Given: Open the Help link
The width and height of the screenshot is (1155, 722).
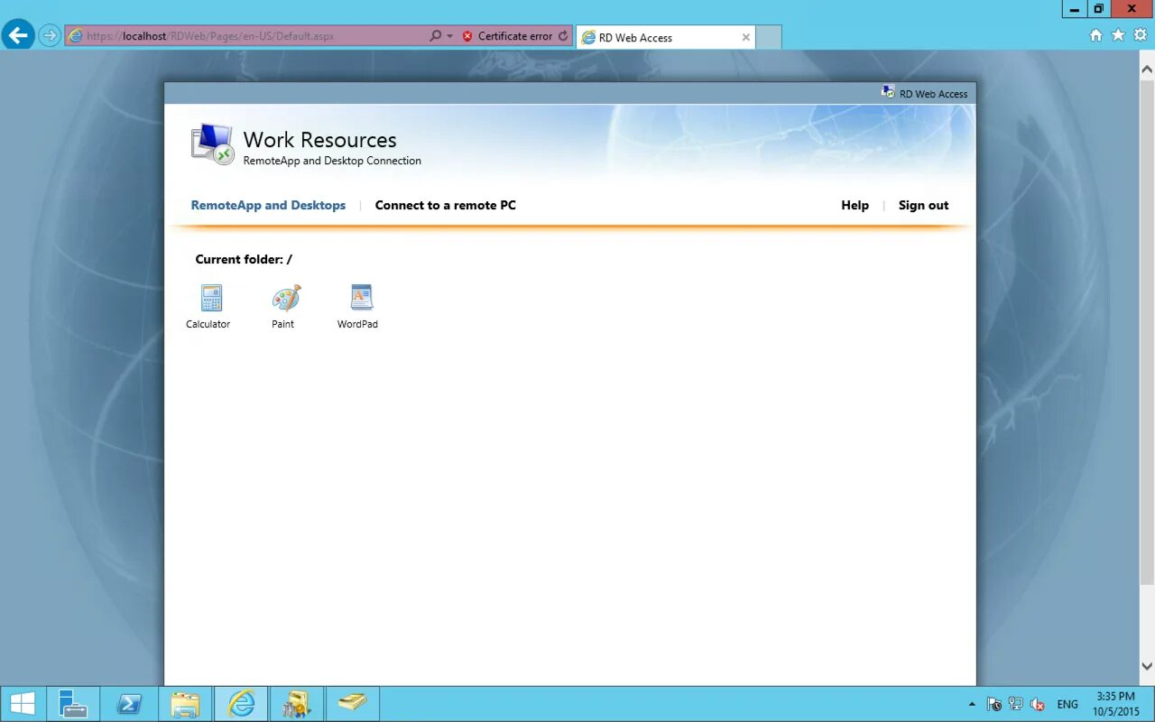Looking at the screenshot, I should (x=855, y=205).
